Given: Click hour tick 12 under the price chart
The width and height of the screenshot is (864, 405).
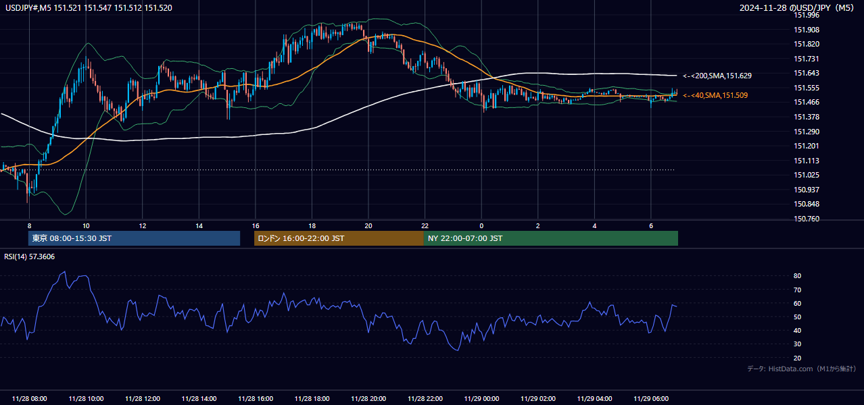Looking at the screenshot, I should [143, 225].
